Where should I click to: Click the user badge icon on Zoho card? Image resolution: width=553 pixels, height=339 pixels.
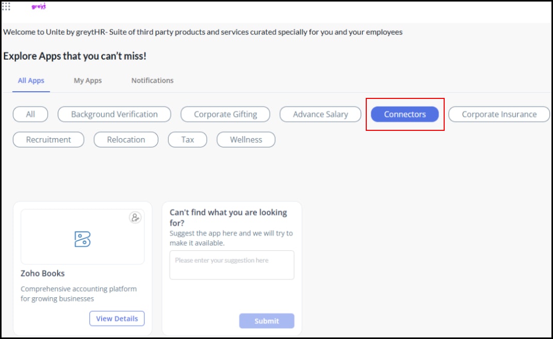[x=135, y=218]
